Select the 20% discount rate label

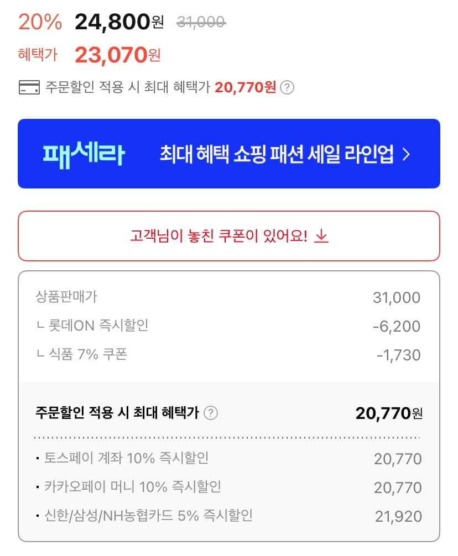tap(40, 22)
